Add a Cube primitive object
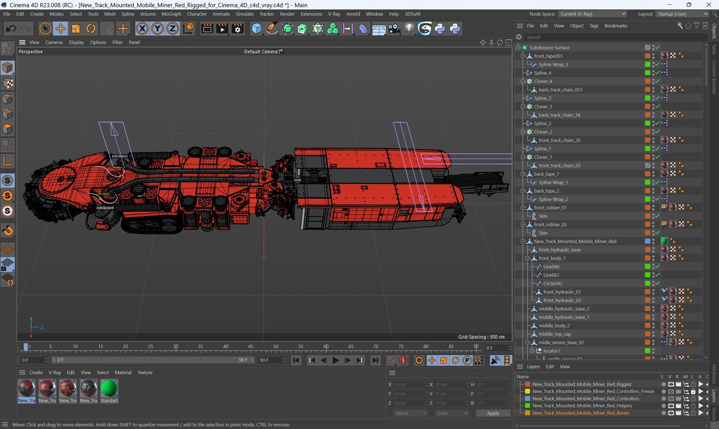This screenshot has width=719, height=429. 257,29
